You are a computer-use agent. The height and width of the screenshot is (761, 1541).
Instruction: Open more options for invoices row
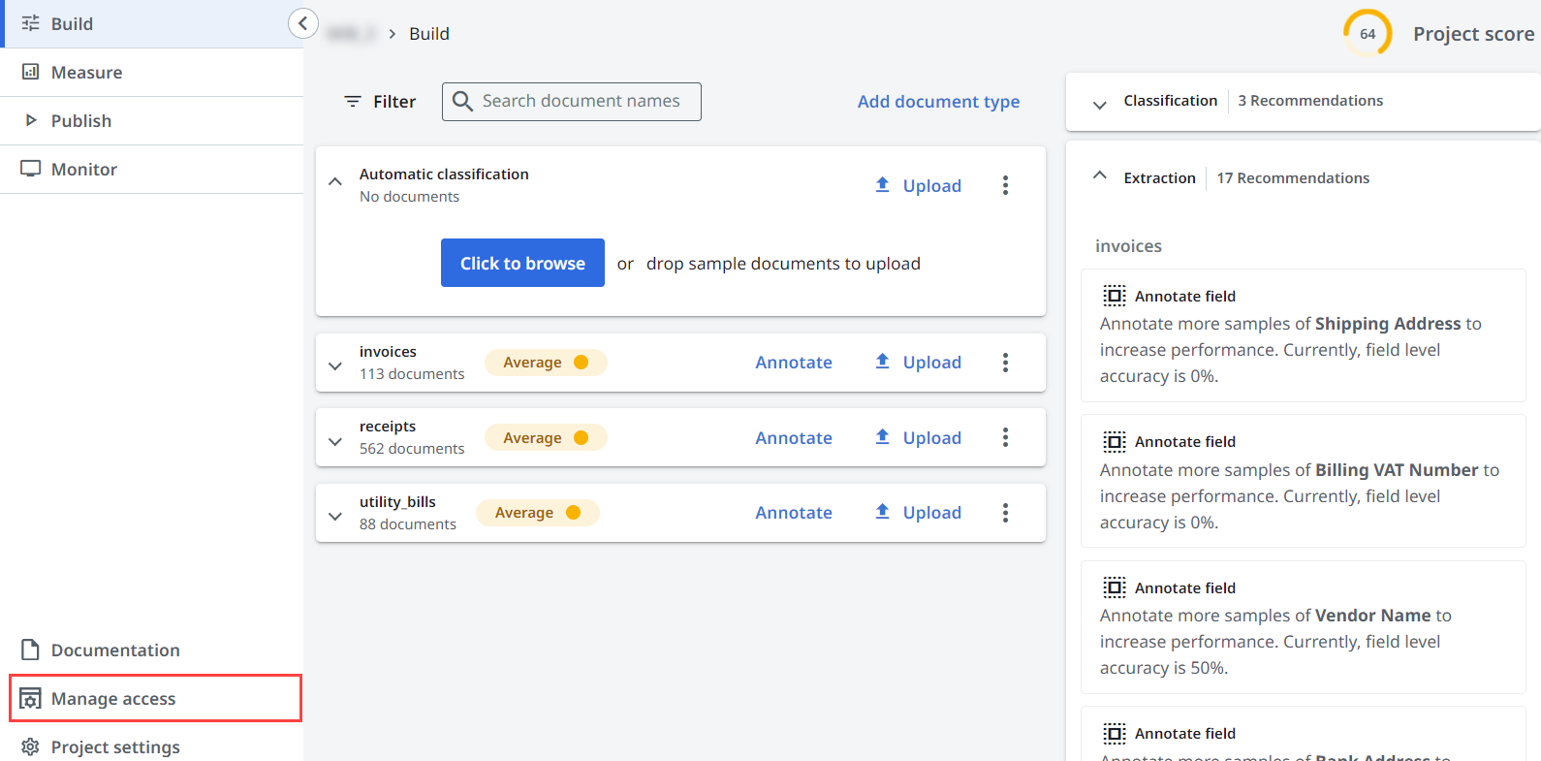point(1005,363)
